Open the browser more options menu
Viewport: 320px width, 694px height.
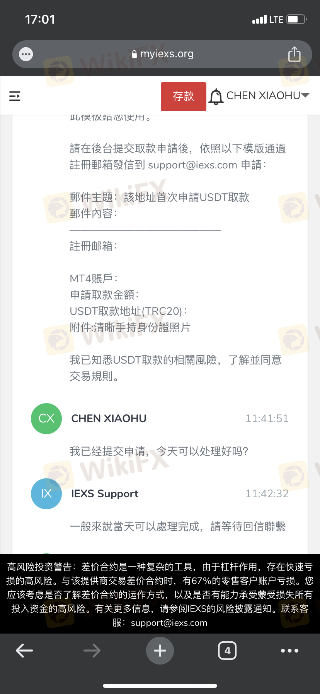click(x=290, y=651)
